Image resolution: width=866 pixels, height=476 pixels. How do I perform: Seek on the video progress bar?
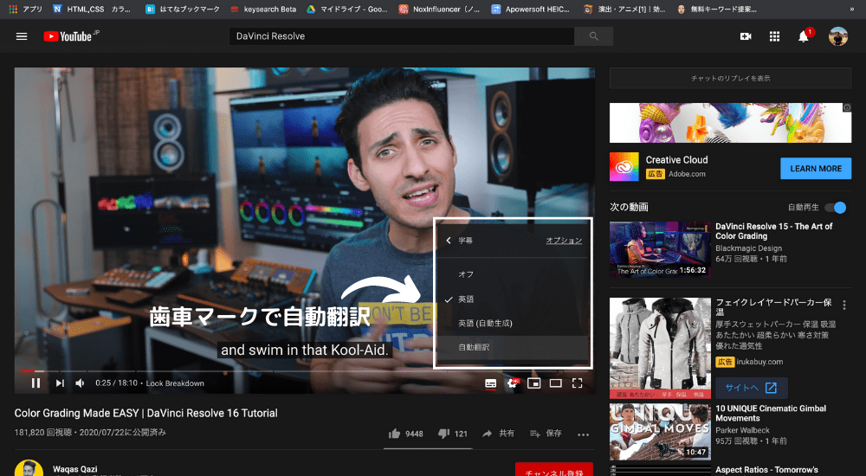304,371
